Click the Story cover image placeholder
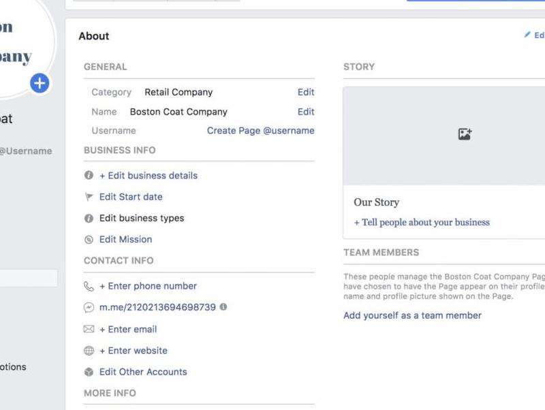This screenshot has width=545, height=410. click(x=444, y=136)
